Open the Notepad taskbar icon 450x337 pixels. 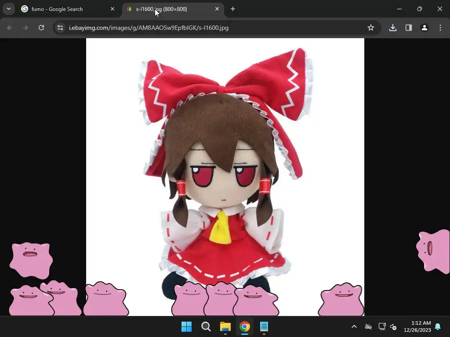click(x=264, y=326)
